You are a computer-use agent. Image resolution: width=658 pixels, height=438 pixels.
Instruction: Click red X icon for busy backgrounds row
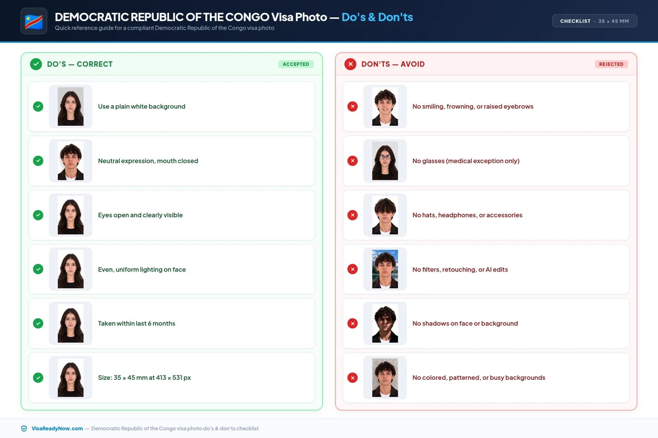(353, 378)
